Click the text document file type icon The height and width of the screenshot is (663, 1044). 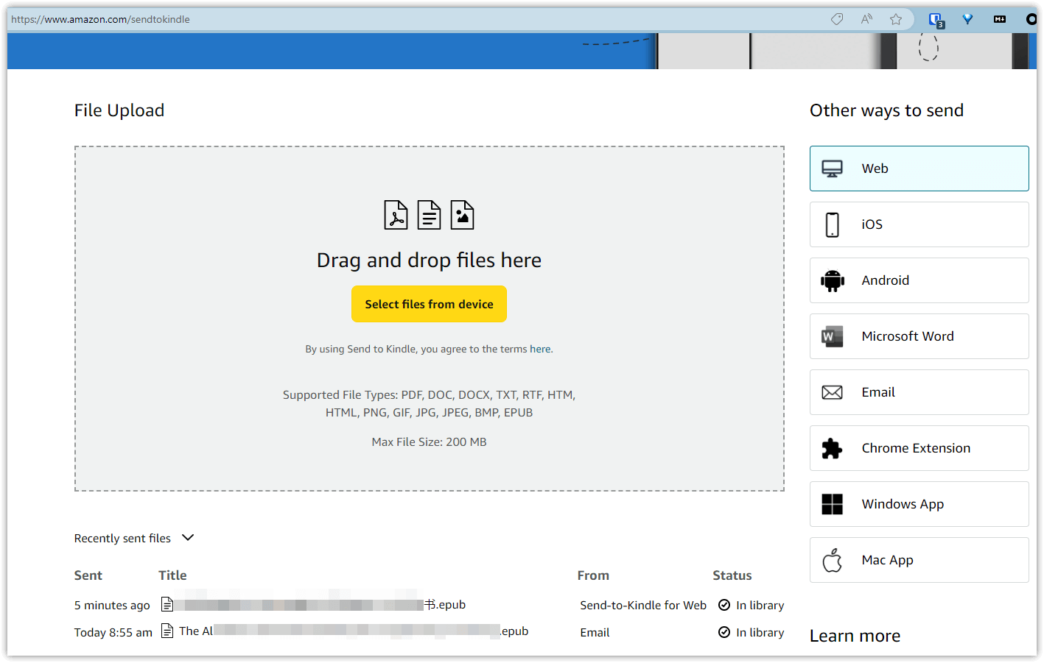[429, 215]
